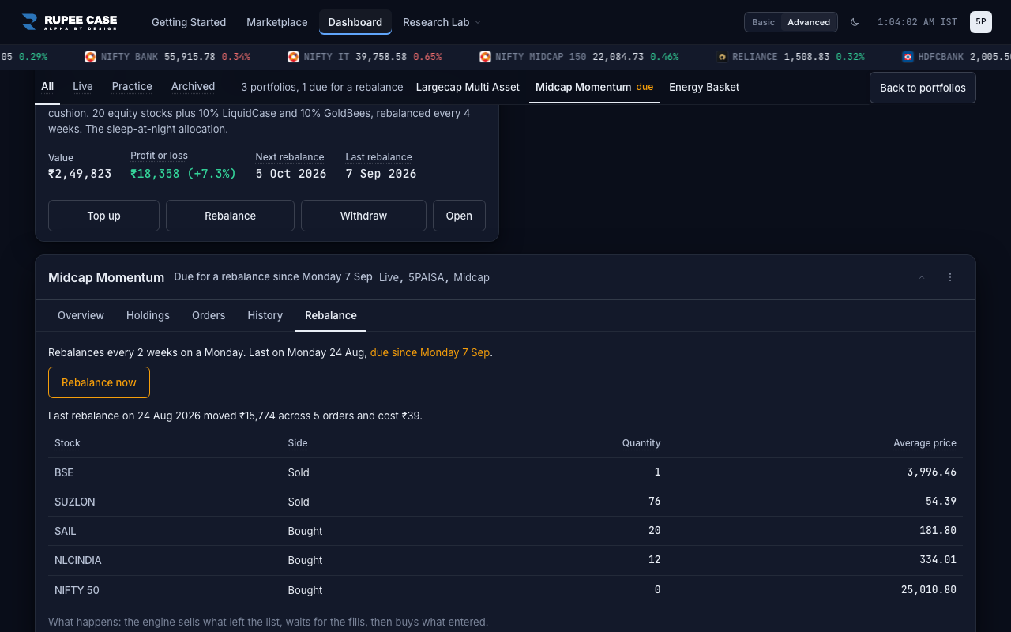Open the Dashboard nav item

[x=355, y=22]
